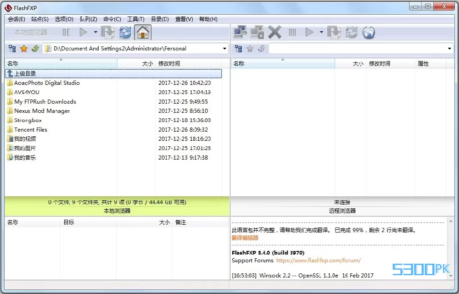The height and width of the screenshot is (294, 459).
Task: Open the FlashFXP support forum link
Action: (318, 261)
